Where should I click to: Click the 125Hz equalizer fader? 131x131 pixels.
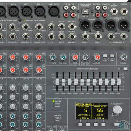[x=64, y=82]
